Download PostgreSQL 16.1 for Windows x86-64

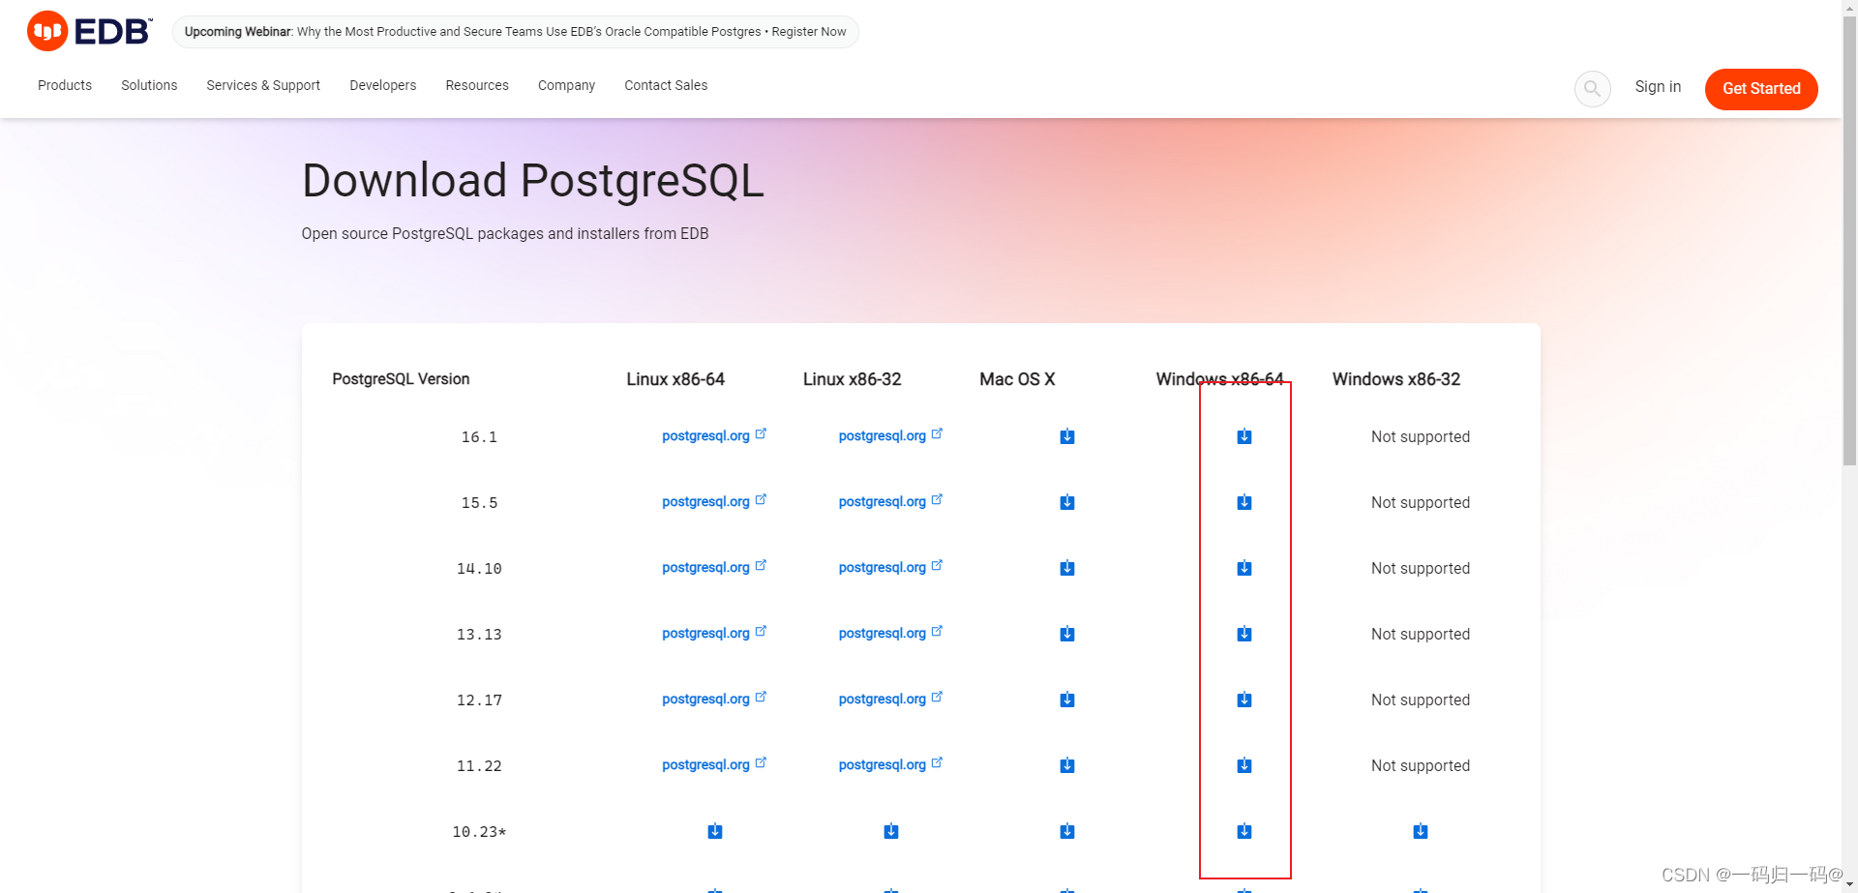(1244, 436)
